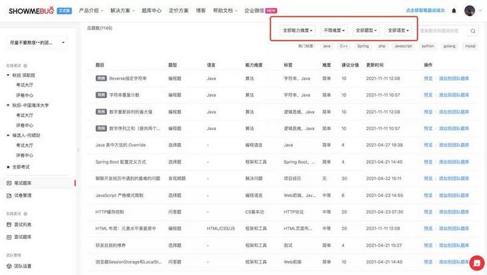Open 博客 in top navigation
487x275 pixels.
coord(201,11)
